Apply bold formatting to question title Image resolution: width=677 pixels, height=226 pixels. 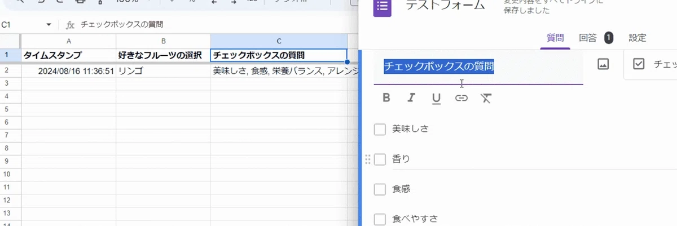point(386,98)
